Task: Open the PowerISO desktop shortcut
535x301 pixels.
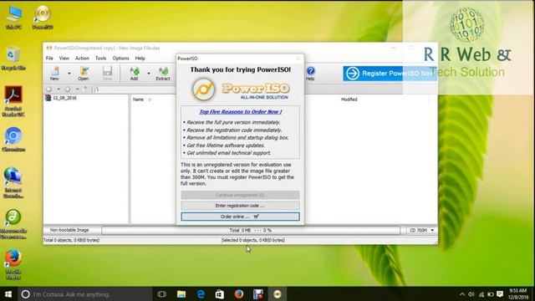Action: pos(43,18)
